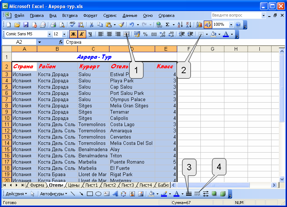Viewport: 287px width, 207px height.
Task: Click the Format Painter brush
Action: click(x=121, y=25)
